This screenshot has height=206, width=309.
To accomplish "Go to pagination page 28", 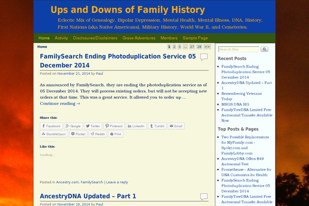I will tap(199, 47).
